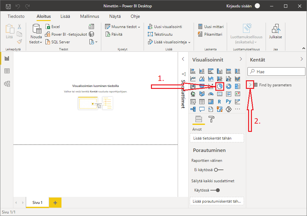Switch to Model view in left sidebar
This screenshot has width=307, height=216.
pos(7,84)
